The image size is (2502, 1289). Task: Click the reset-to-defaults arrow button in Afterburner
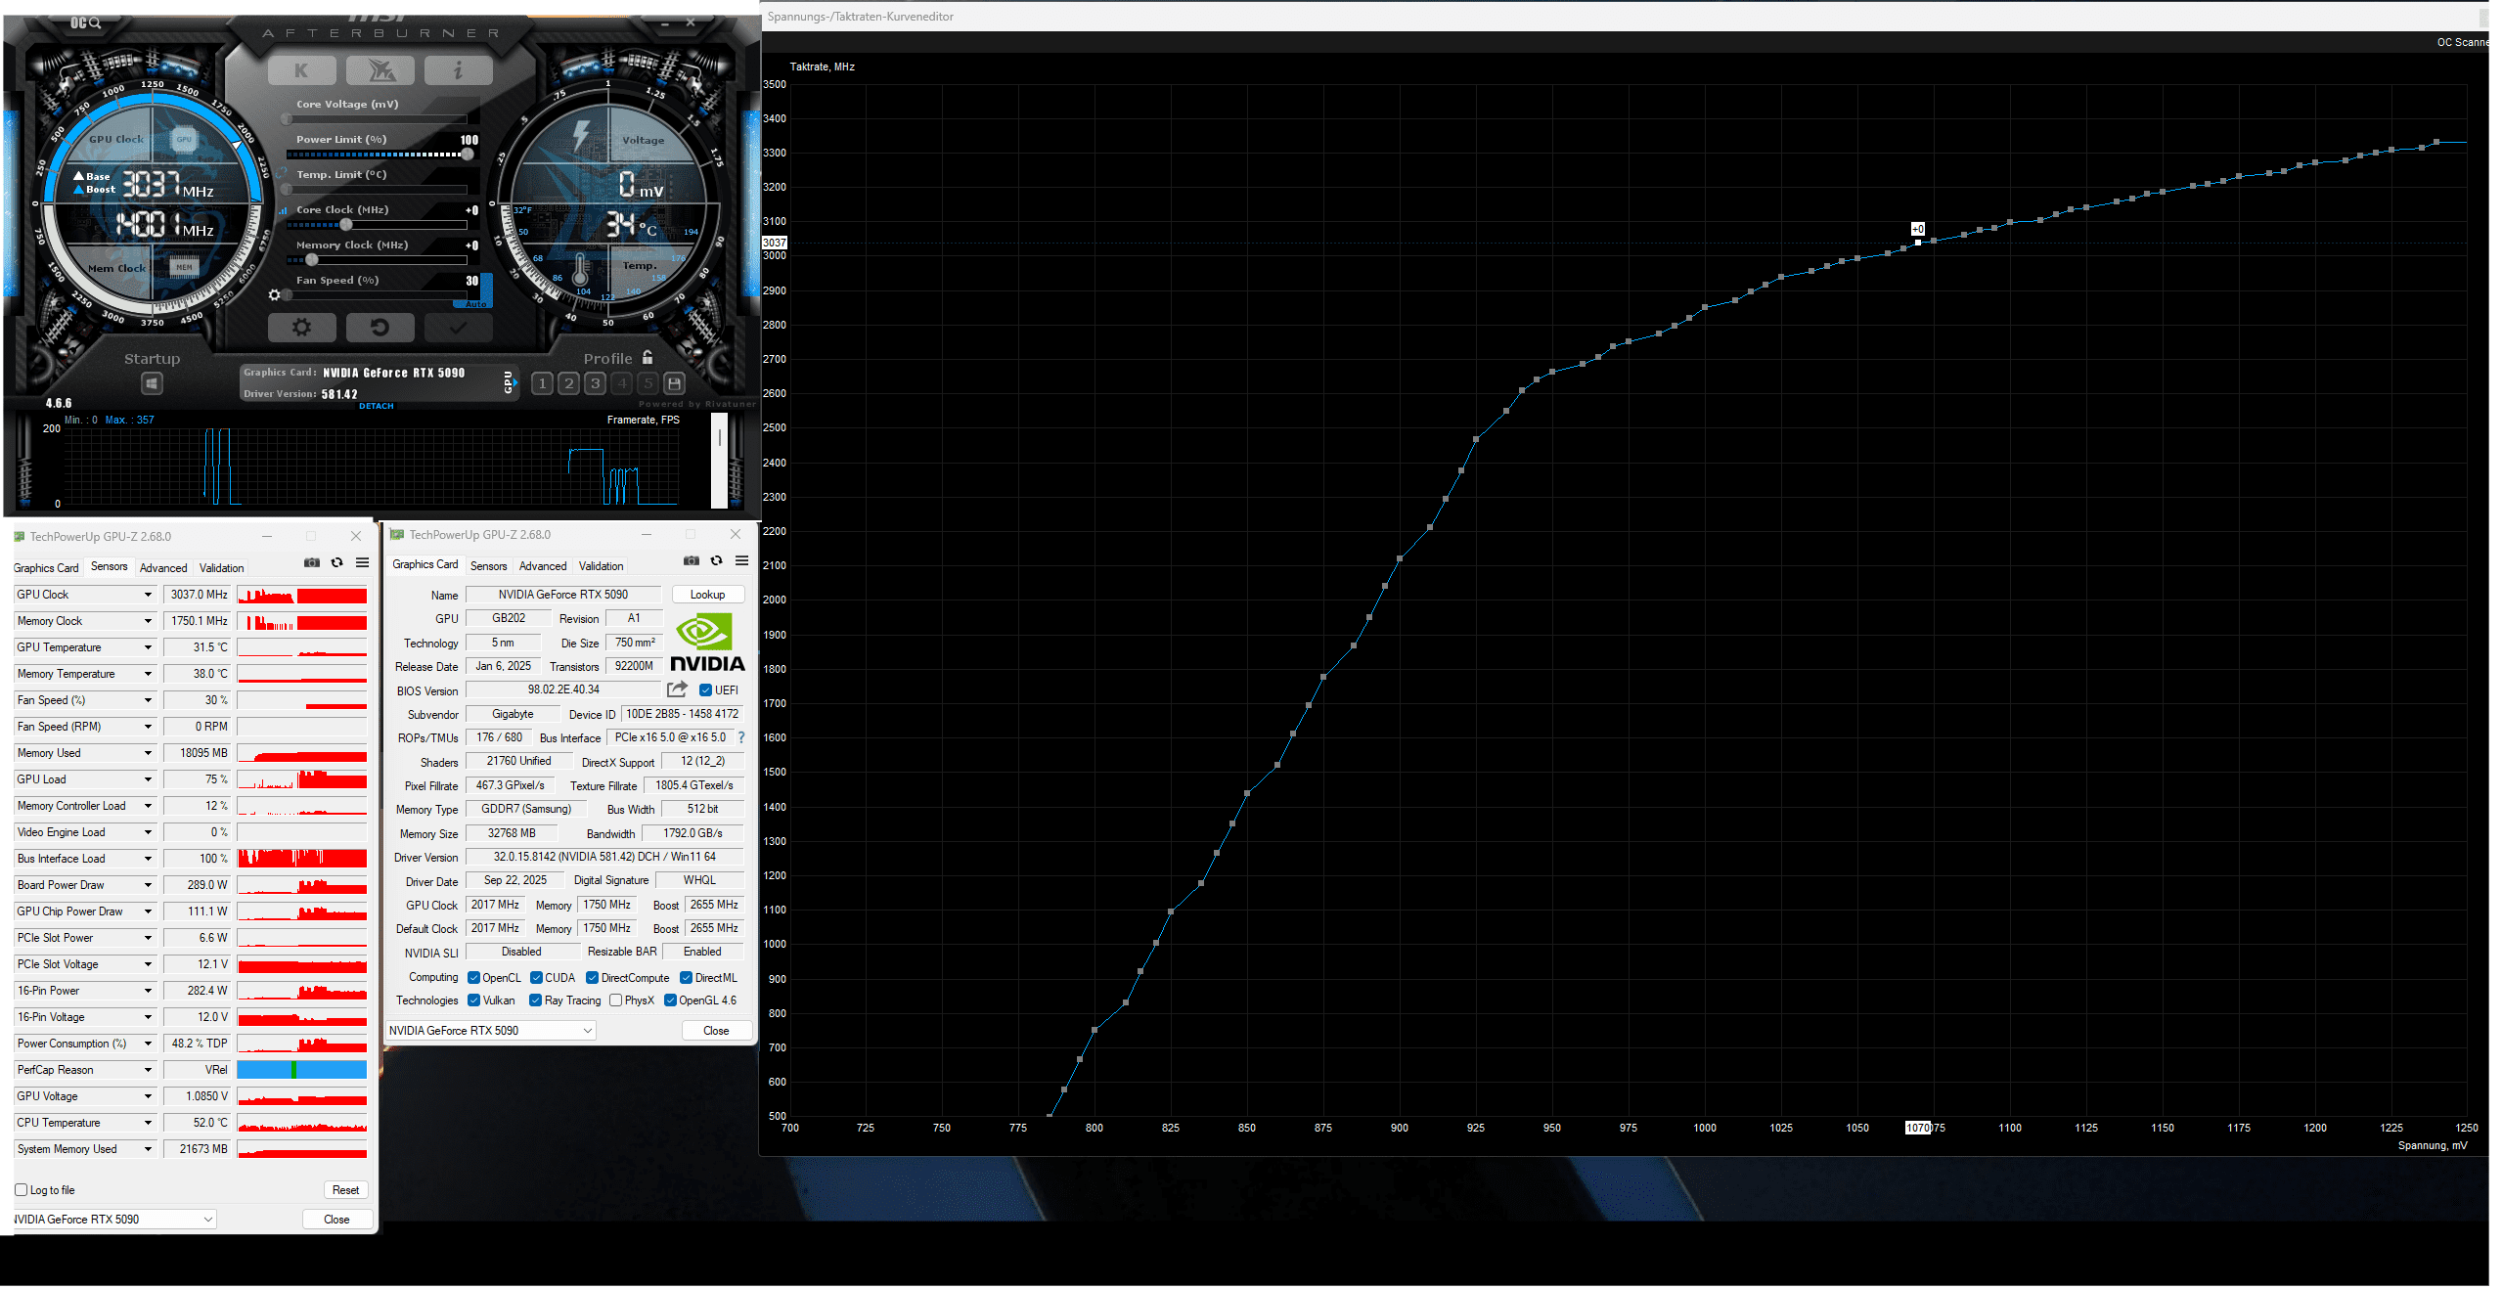(x=380, y=327)
